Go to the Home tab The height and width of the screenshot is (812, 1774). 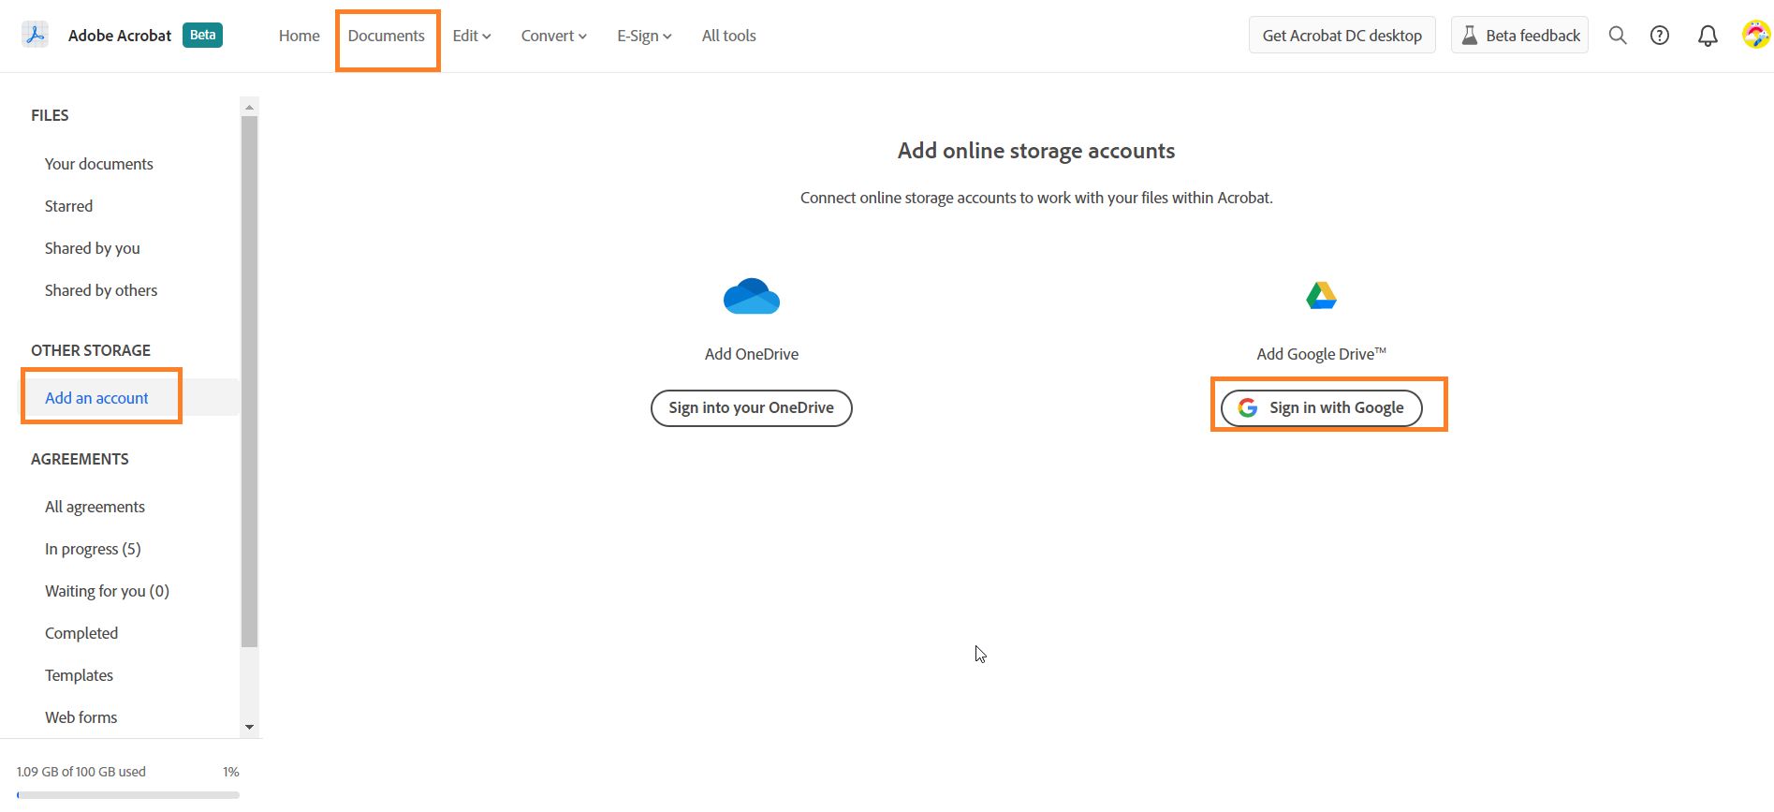pyautogui.click(x=300, y=36)
